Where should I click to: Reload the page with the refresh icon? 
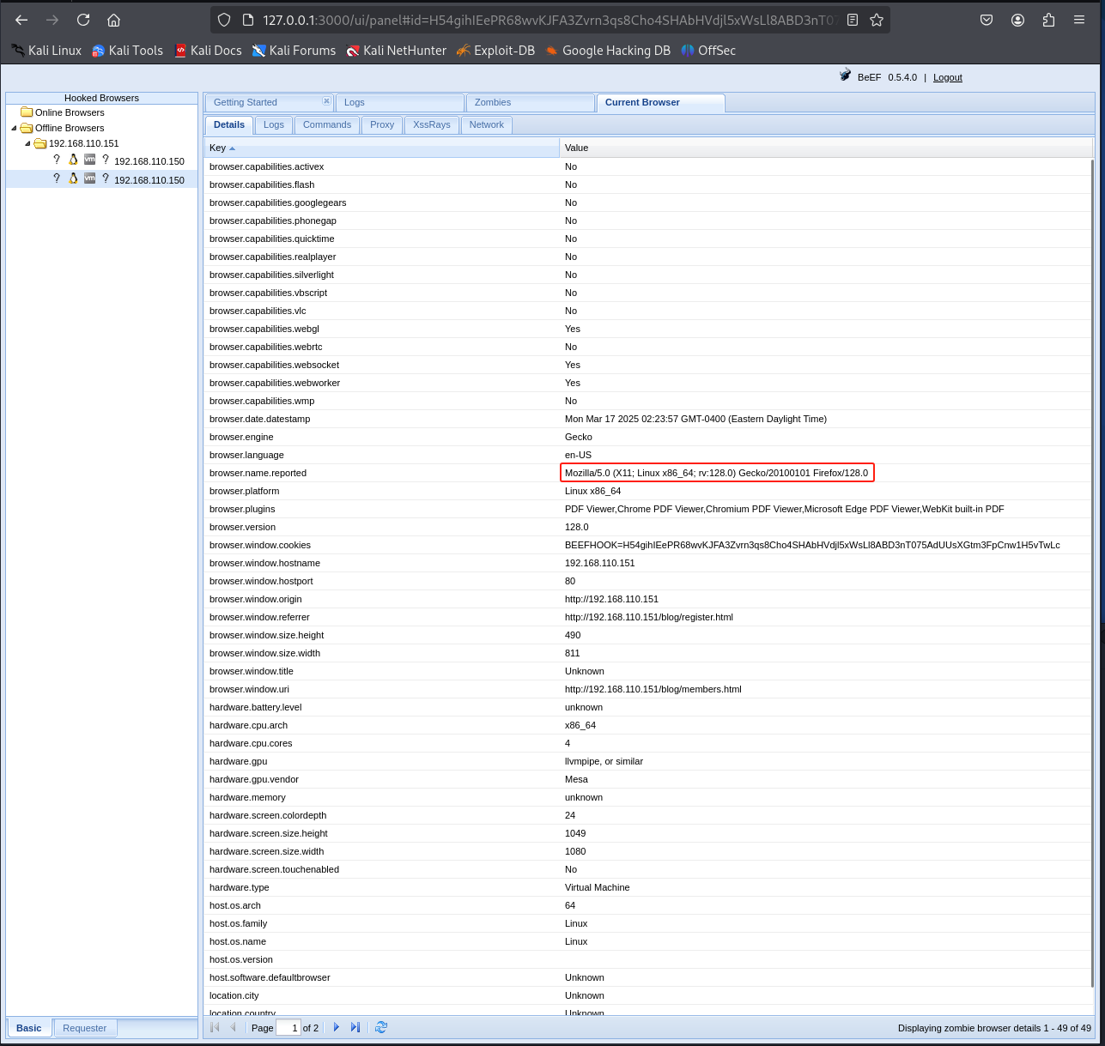(x=83, y=20)
